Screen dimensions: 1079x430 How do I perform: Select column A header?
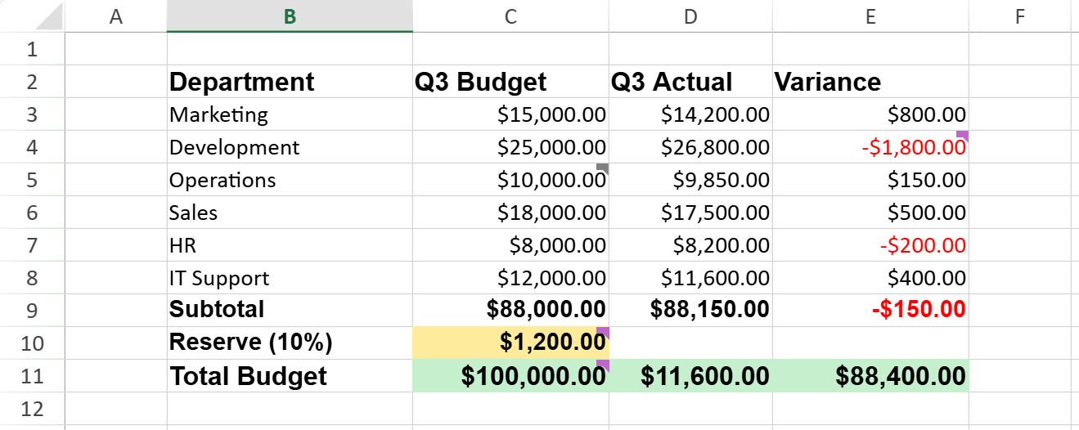115,16
